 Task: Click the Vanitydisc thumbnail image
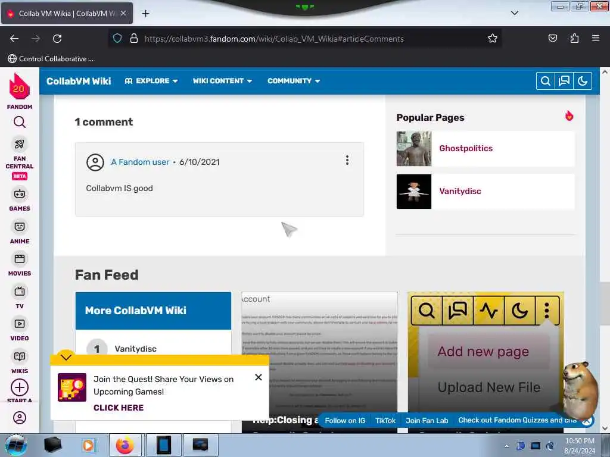click(x=414, y=191)
